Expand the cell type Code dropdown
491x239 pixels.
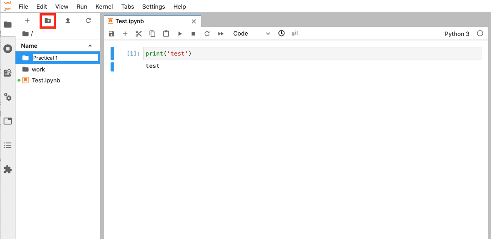pyautogui.click(x=252, y=34)
